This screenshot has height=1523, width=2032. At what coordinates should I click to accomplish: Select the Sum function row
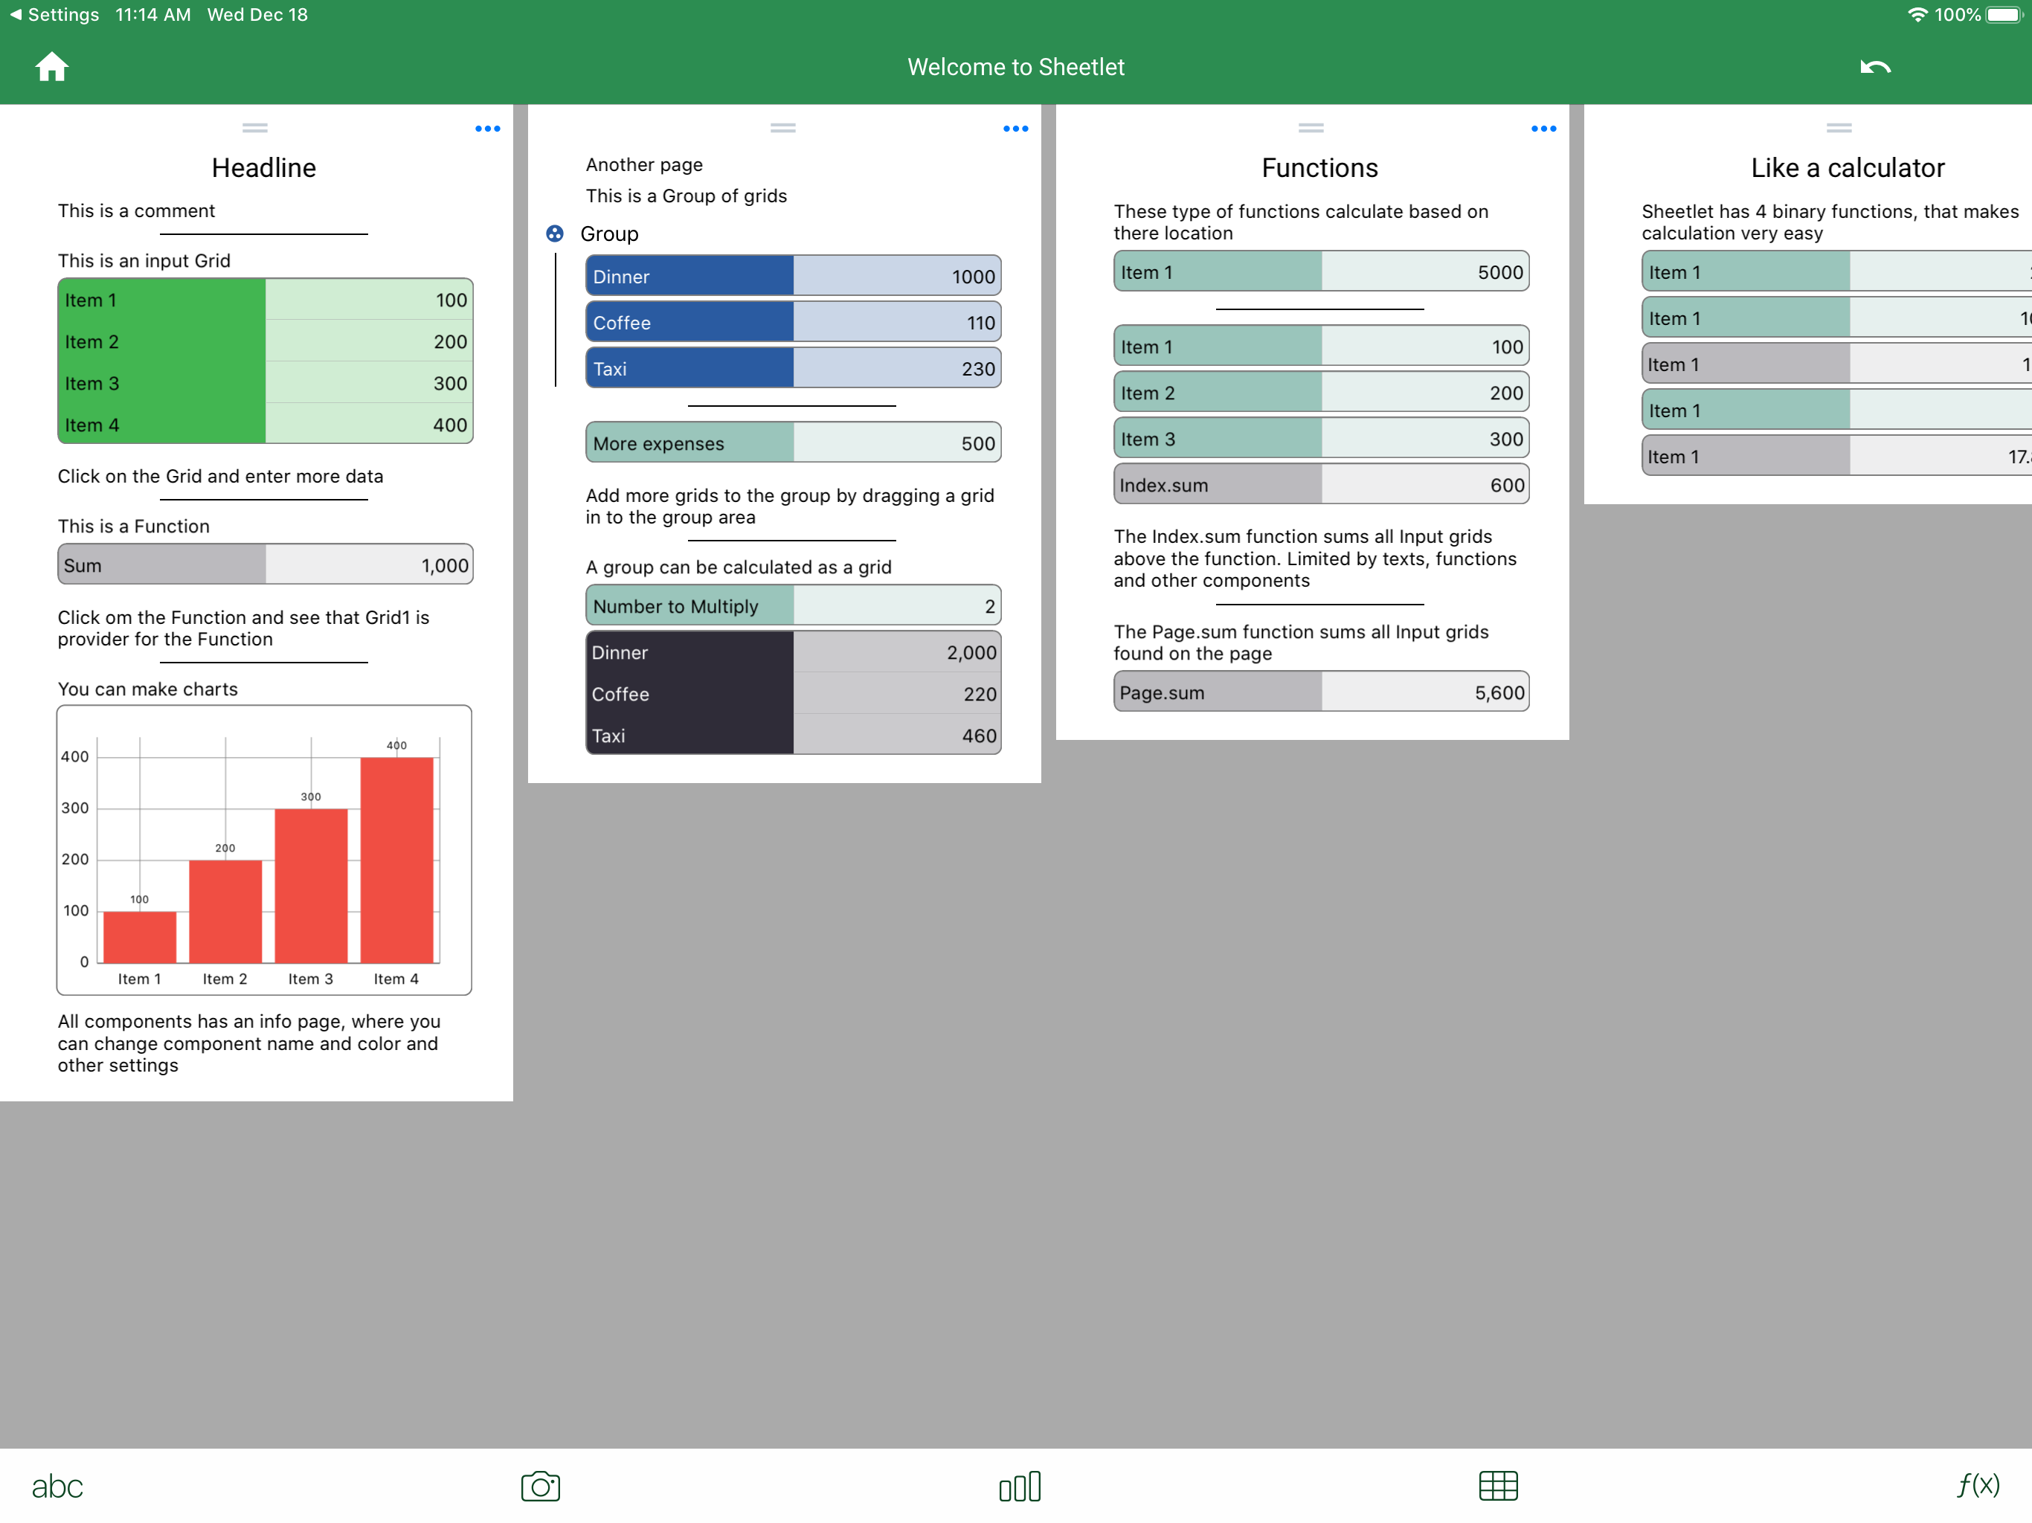pos(265,565)
